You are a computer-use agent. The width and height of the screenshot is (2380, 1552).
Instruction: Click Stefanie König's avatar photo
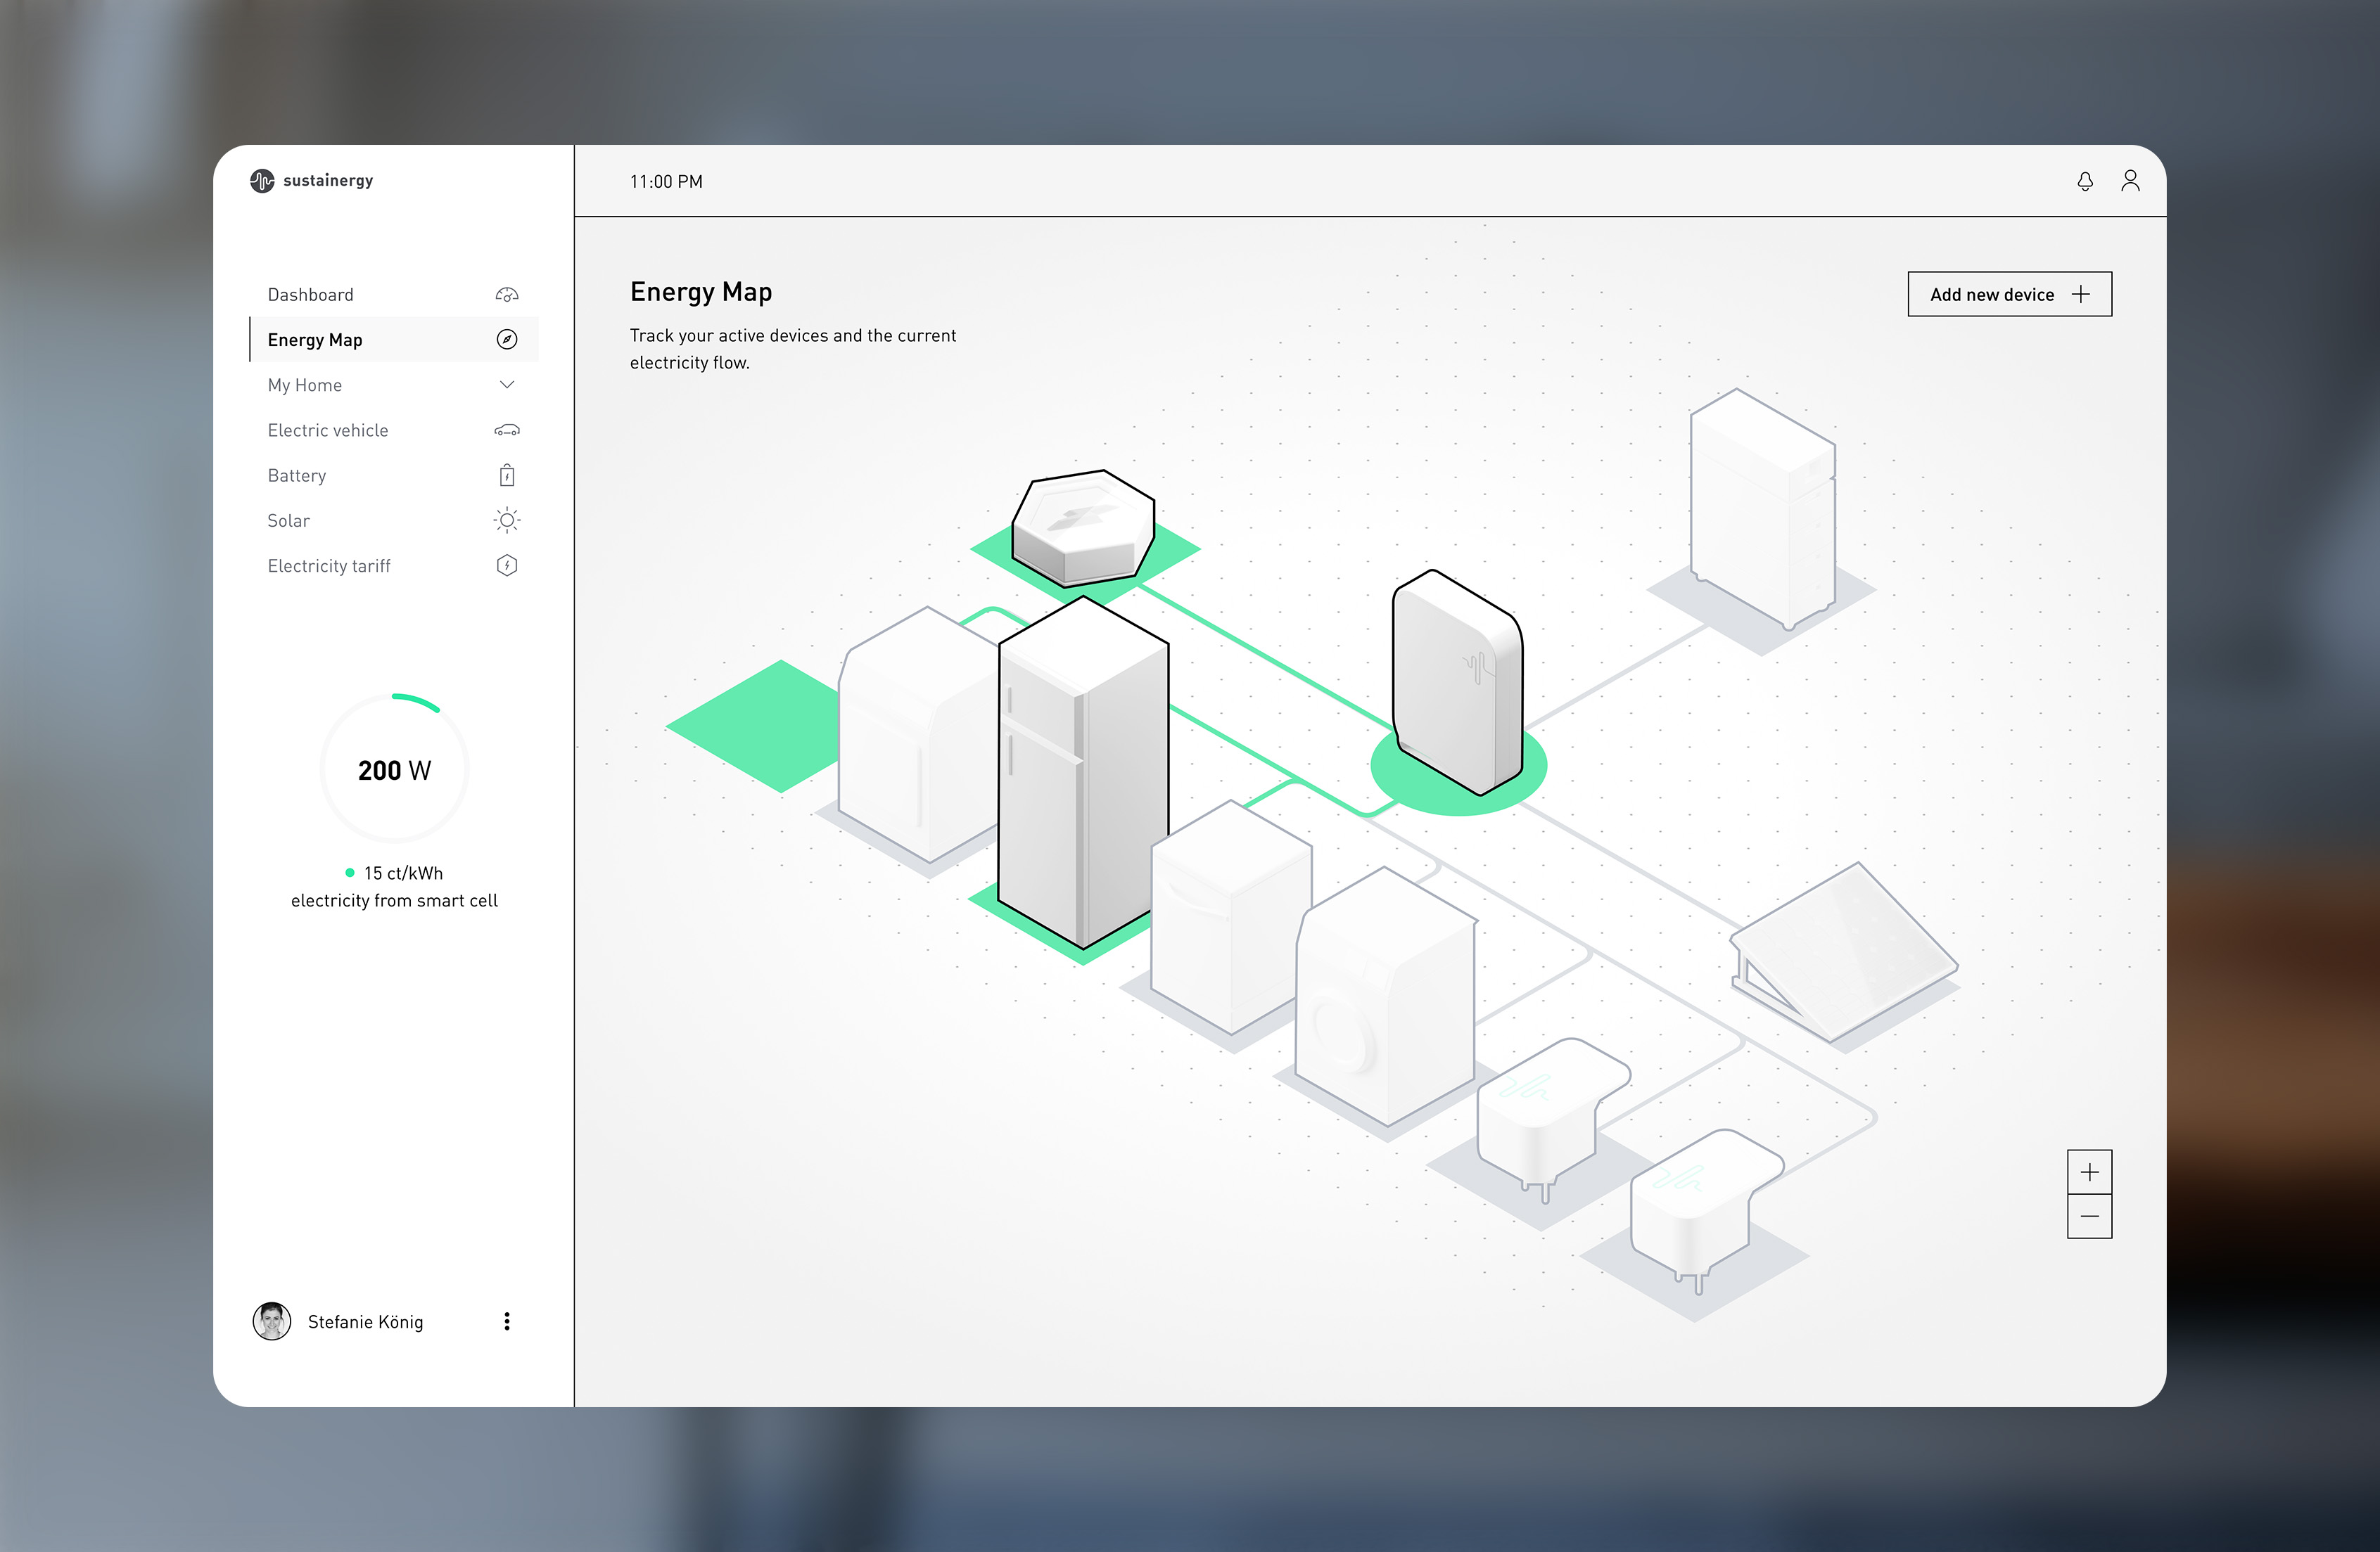point(272,1321)
